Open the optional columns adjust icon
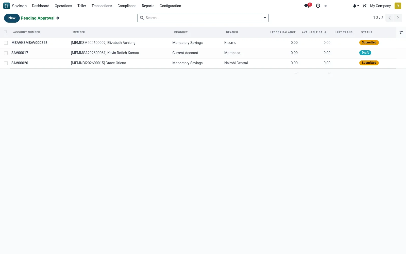The height and width of the screenshot is (254, 406). (401, 32)
